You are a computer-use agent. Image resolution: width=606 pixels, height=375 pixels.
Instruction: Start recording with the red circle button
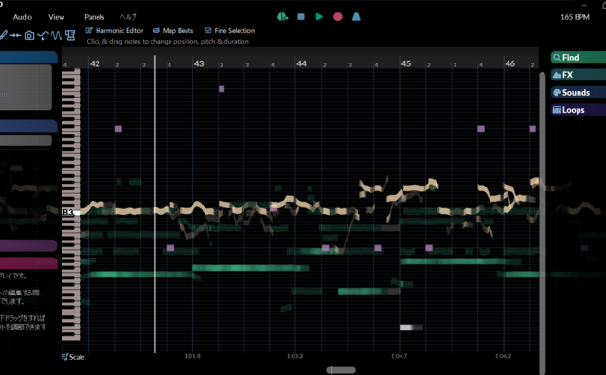pyautogui.click(x=338, y=17)
